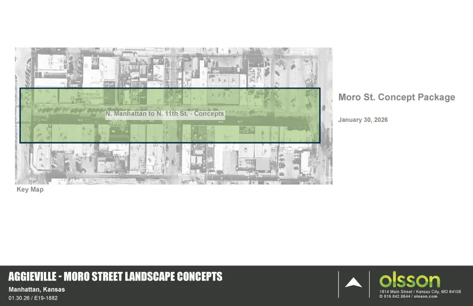This screenshot has height=306, width=473.
Task: Click the Moro St. Concept Package heading
Action: tap(396, 97)
